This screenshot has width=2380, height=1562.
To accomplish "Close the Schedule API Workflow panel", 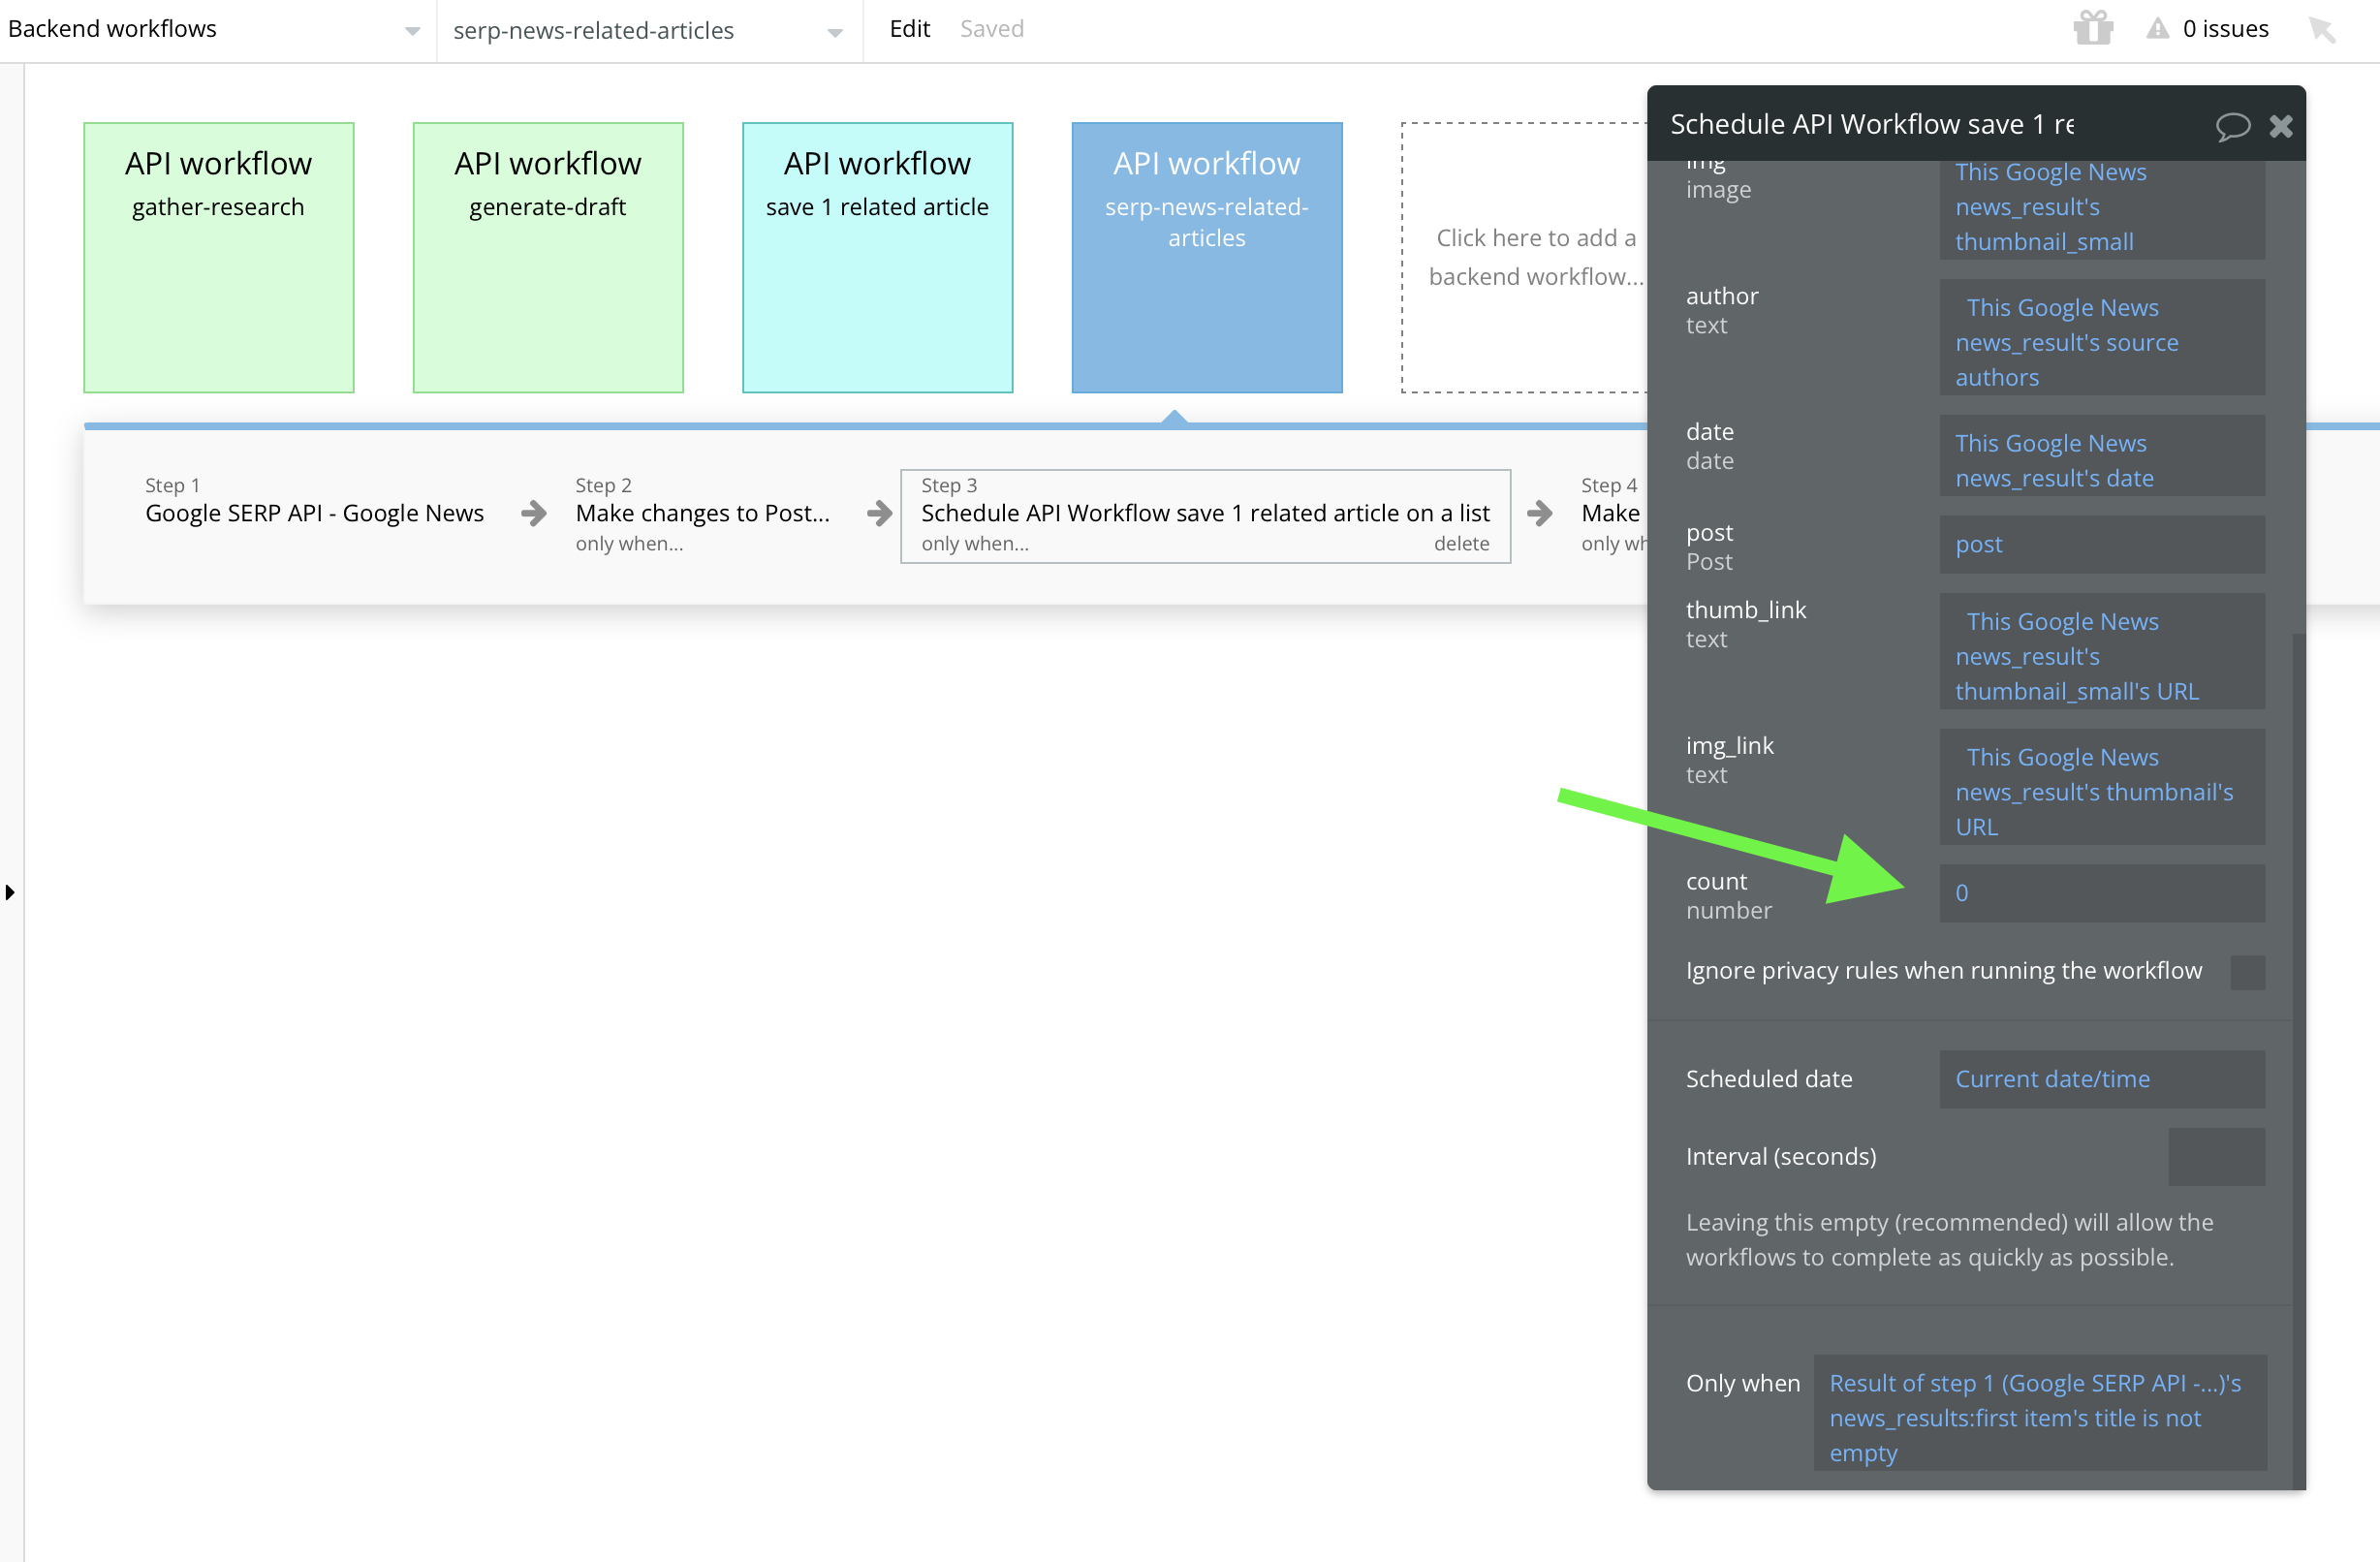I will pyautogui.click(x=2281, y=126).
